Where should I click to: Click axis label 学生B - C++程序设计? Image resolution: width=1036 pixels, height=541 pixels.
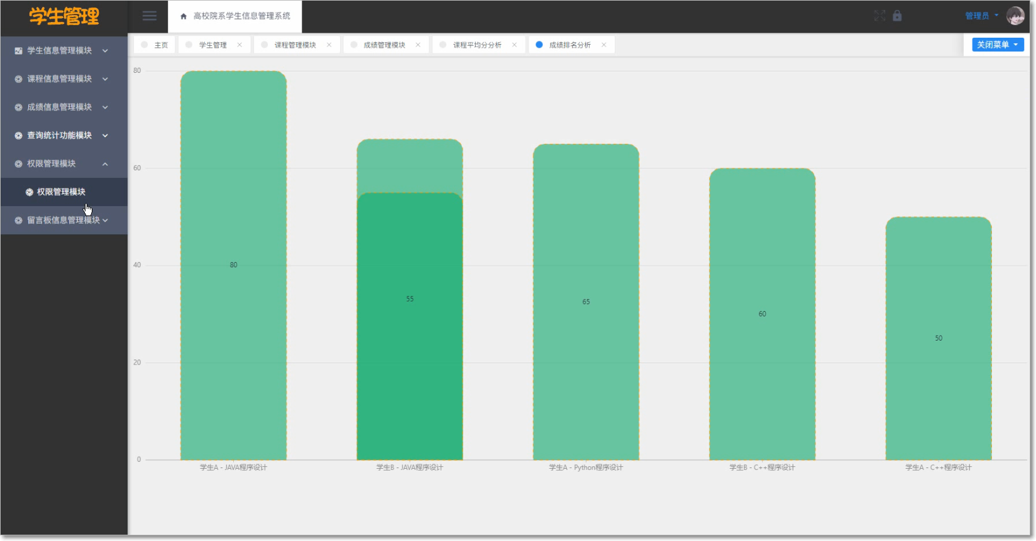[763, 467]
